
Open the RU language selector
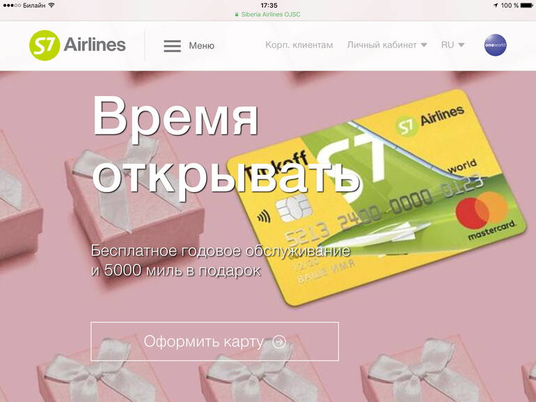tap(452, 45)
